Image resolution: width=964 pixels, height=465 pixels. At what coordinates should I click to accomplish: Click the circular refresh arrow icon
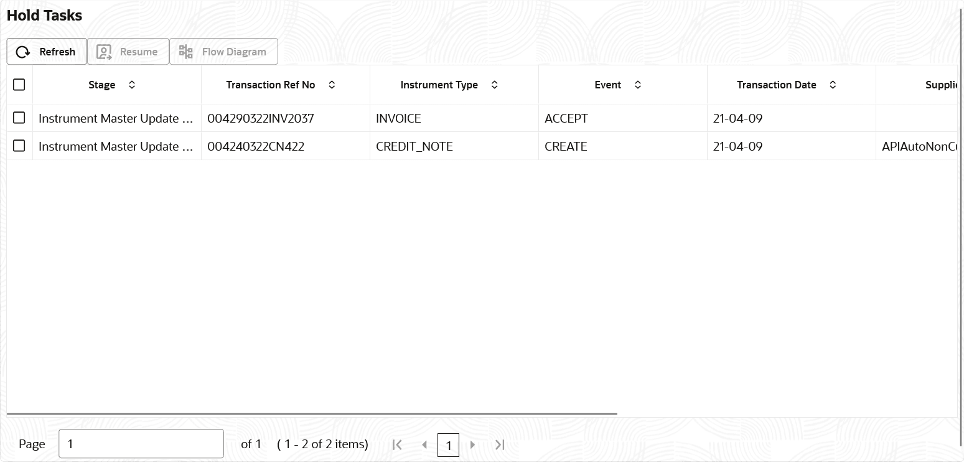pyautogui.click(x=23, y=52)
